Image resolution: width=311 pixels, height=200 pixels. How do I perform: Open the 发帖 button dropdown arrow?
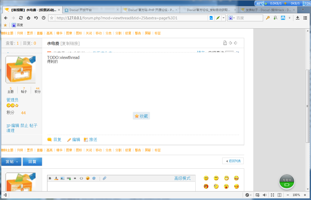(x=17, y=162)
